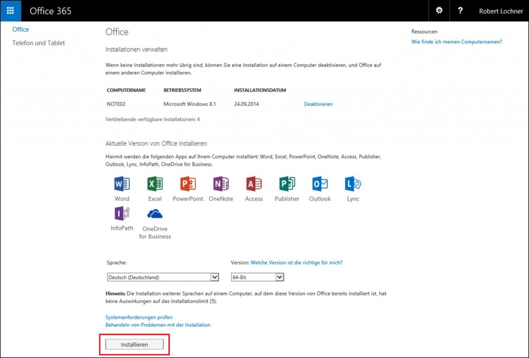Open the Outlook icon
Screen dimensions: 529x358
coord(320,184)
